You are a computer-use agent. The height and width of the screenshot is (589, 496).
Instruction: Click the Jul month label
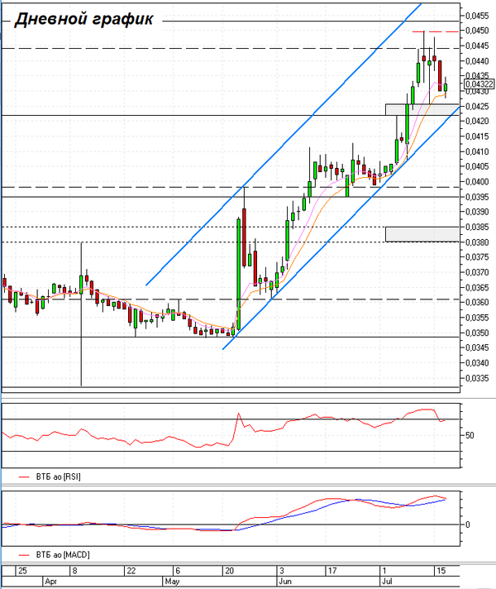pyautogui.click(x=388, y=582)
